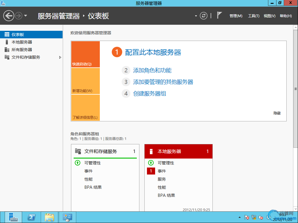
Task: Open 事件 in 本地服务器 tile
Action: tap(162, 171)
